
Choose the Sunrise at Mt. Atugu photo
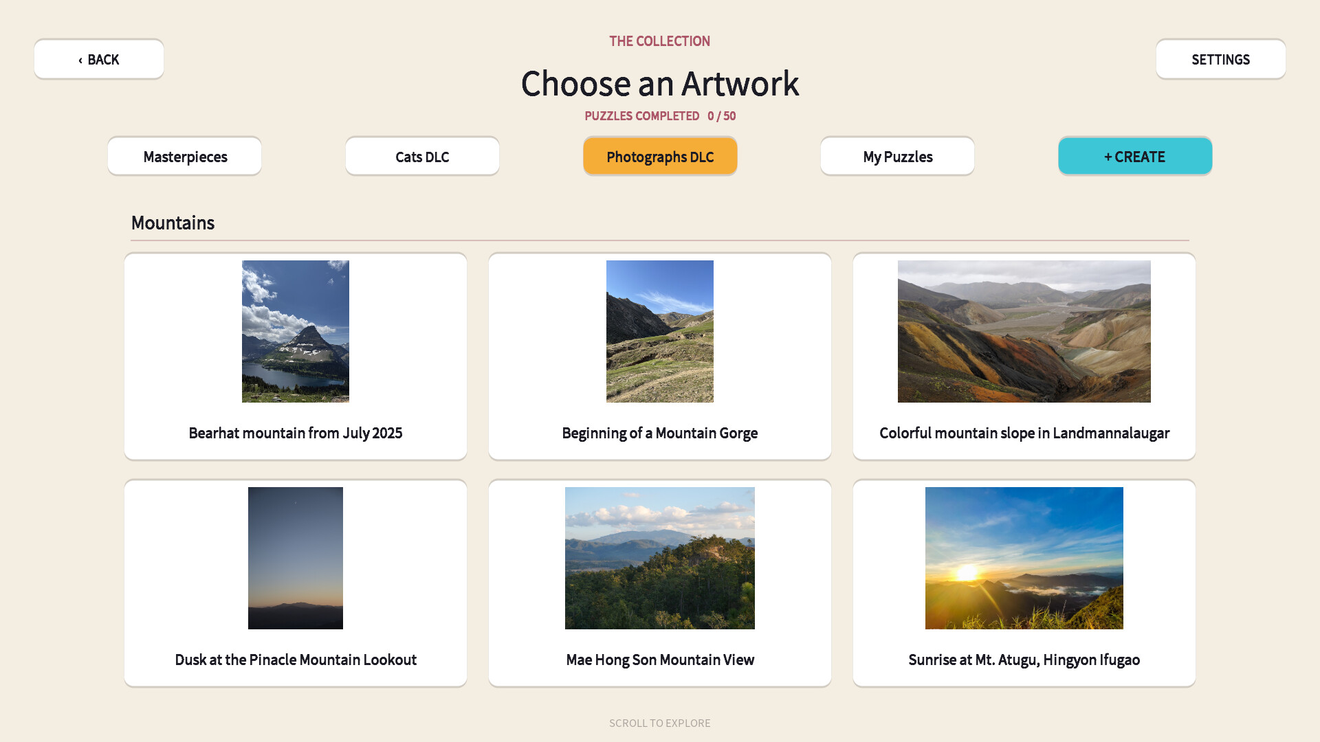coord(1024,558)
